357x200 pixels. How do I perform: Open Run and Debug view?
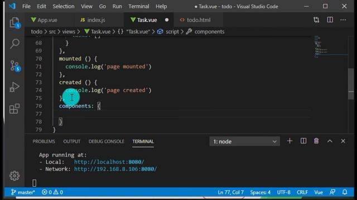[x=15, y=87]
